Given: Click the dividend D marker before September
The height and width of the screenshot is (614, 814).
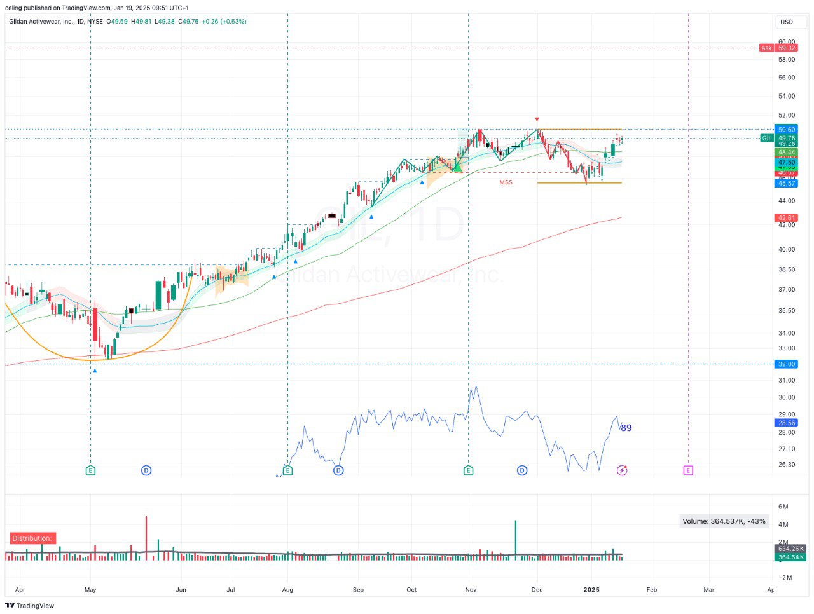Looking at the screenshot, I should pyautogui.click(x=338, y=470).
